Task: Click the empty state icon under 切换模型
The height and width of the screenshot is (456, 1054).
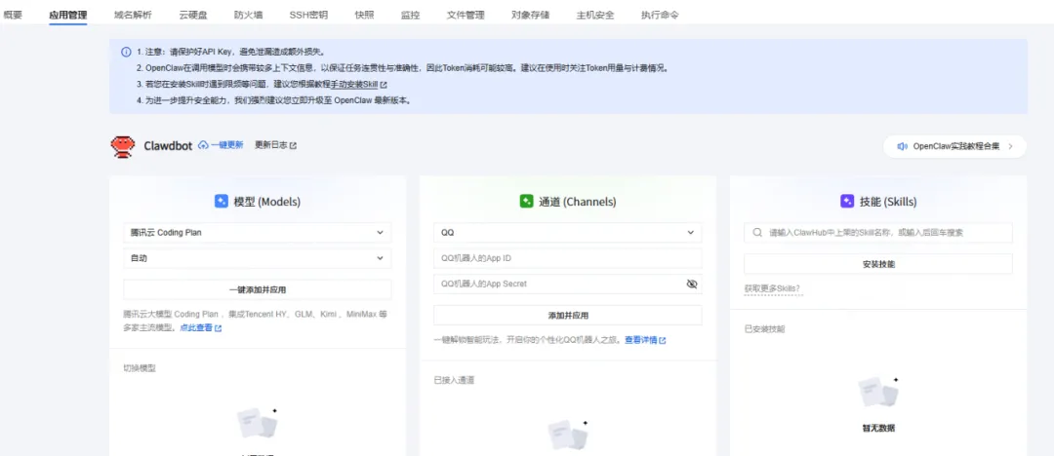Action: (258, 424)
